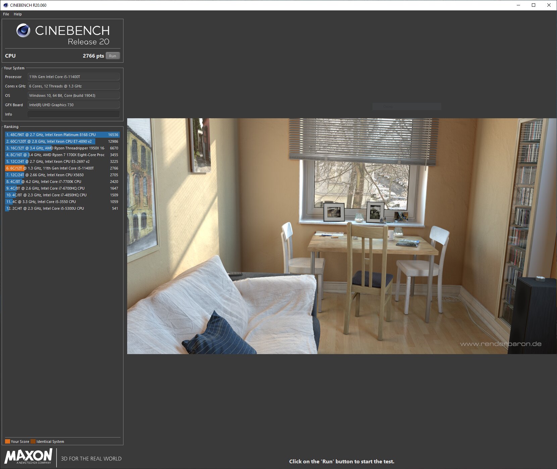
Task: Select ranking row Core i7-7700K CPU
Action: [x=62, y=182]
